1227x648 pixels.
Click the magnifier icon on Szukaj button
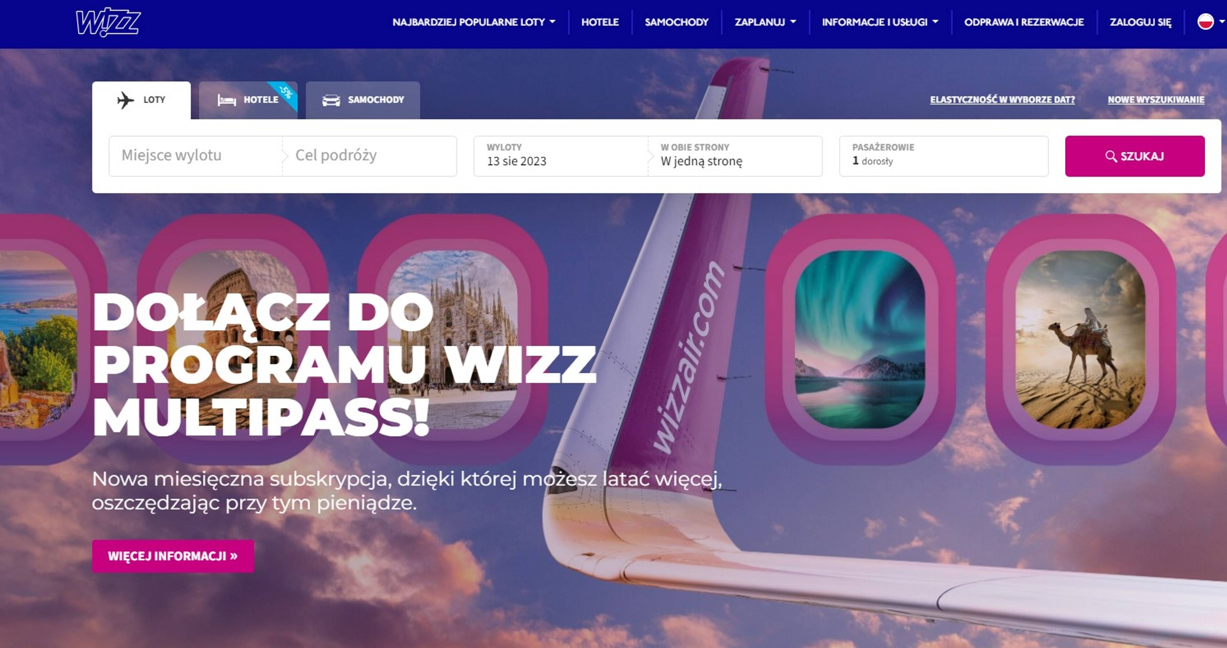[x=1111, y=156]
